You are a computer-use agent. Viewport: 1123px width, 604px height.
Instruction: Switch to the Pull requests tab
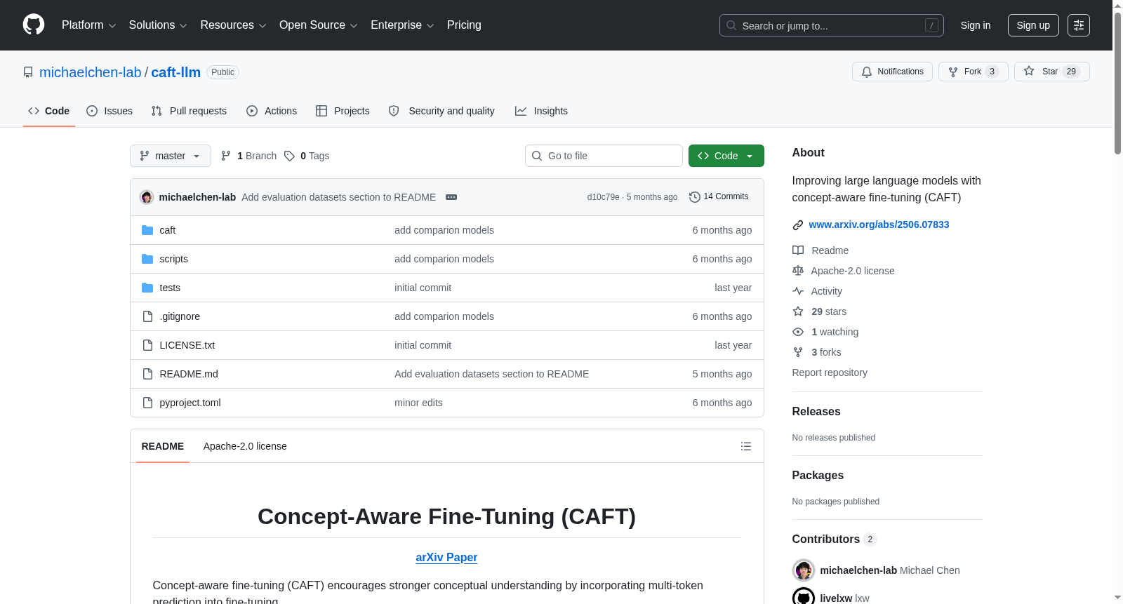(189, 111)
